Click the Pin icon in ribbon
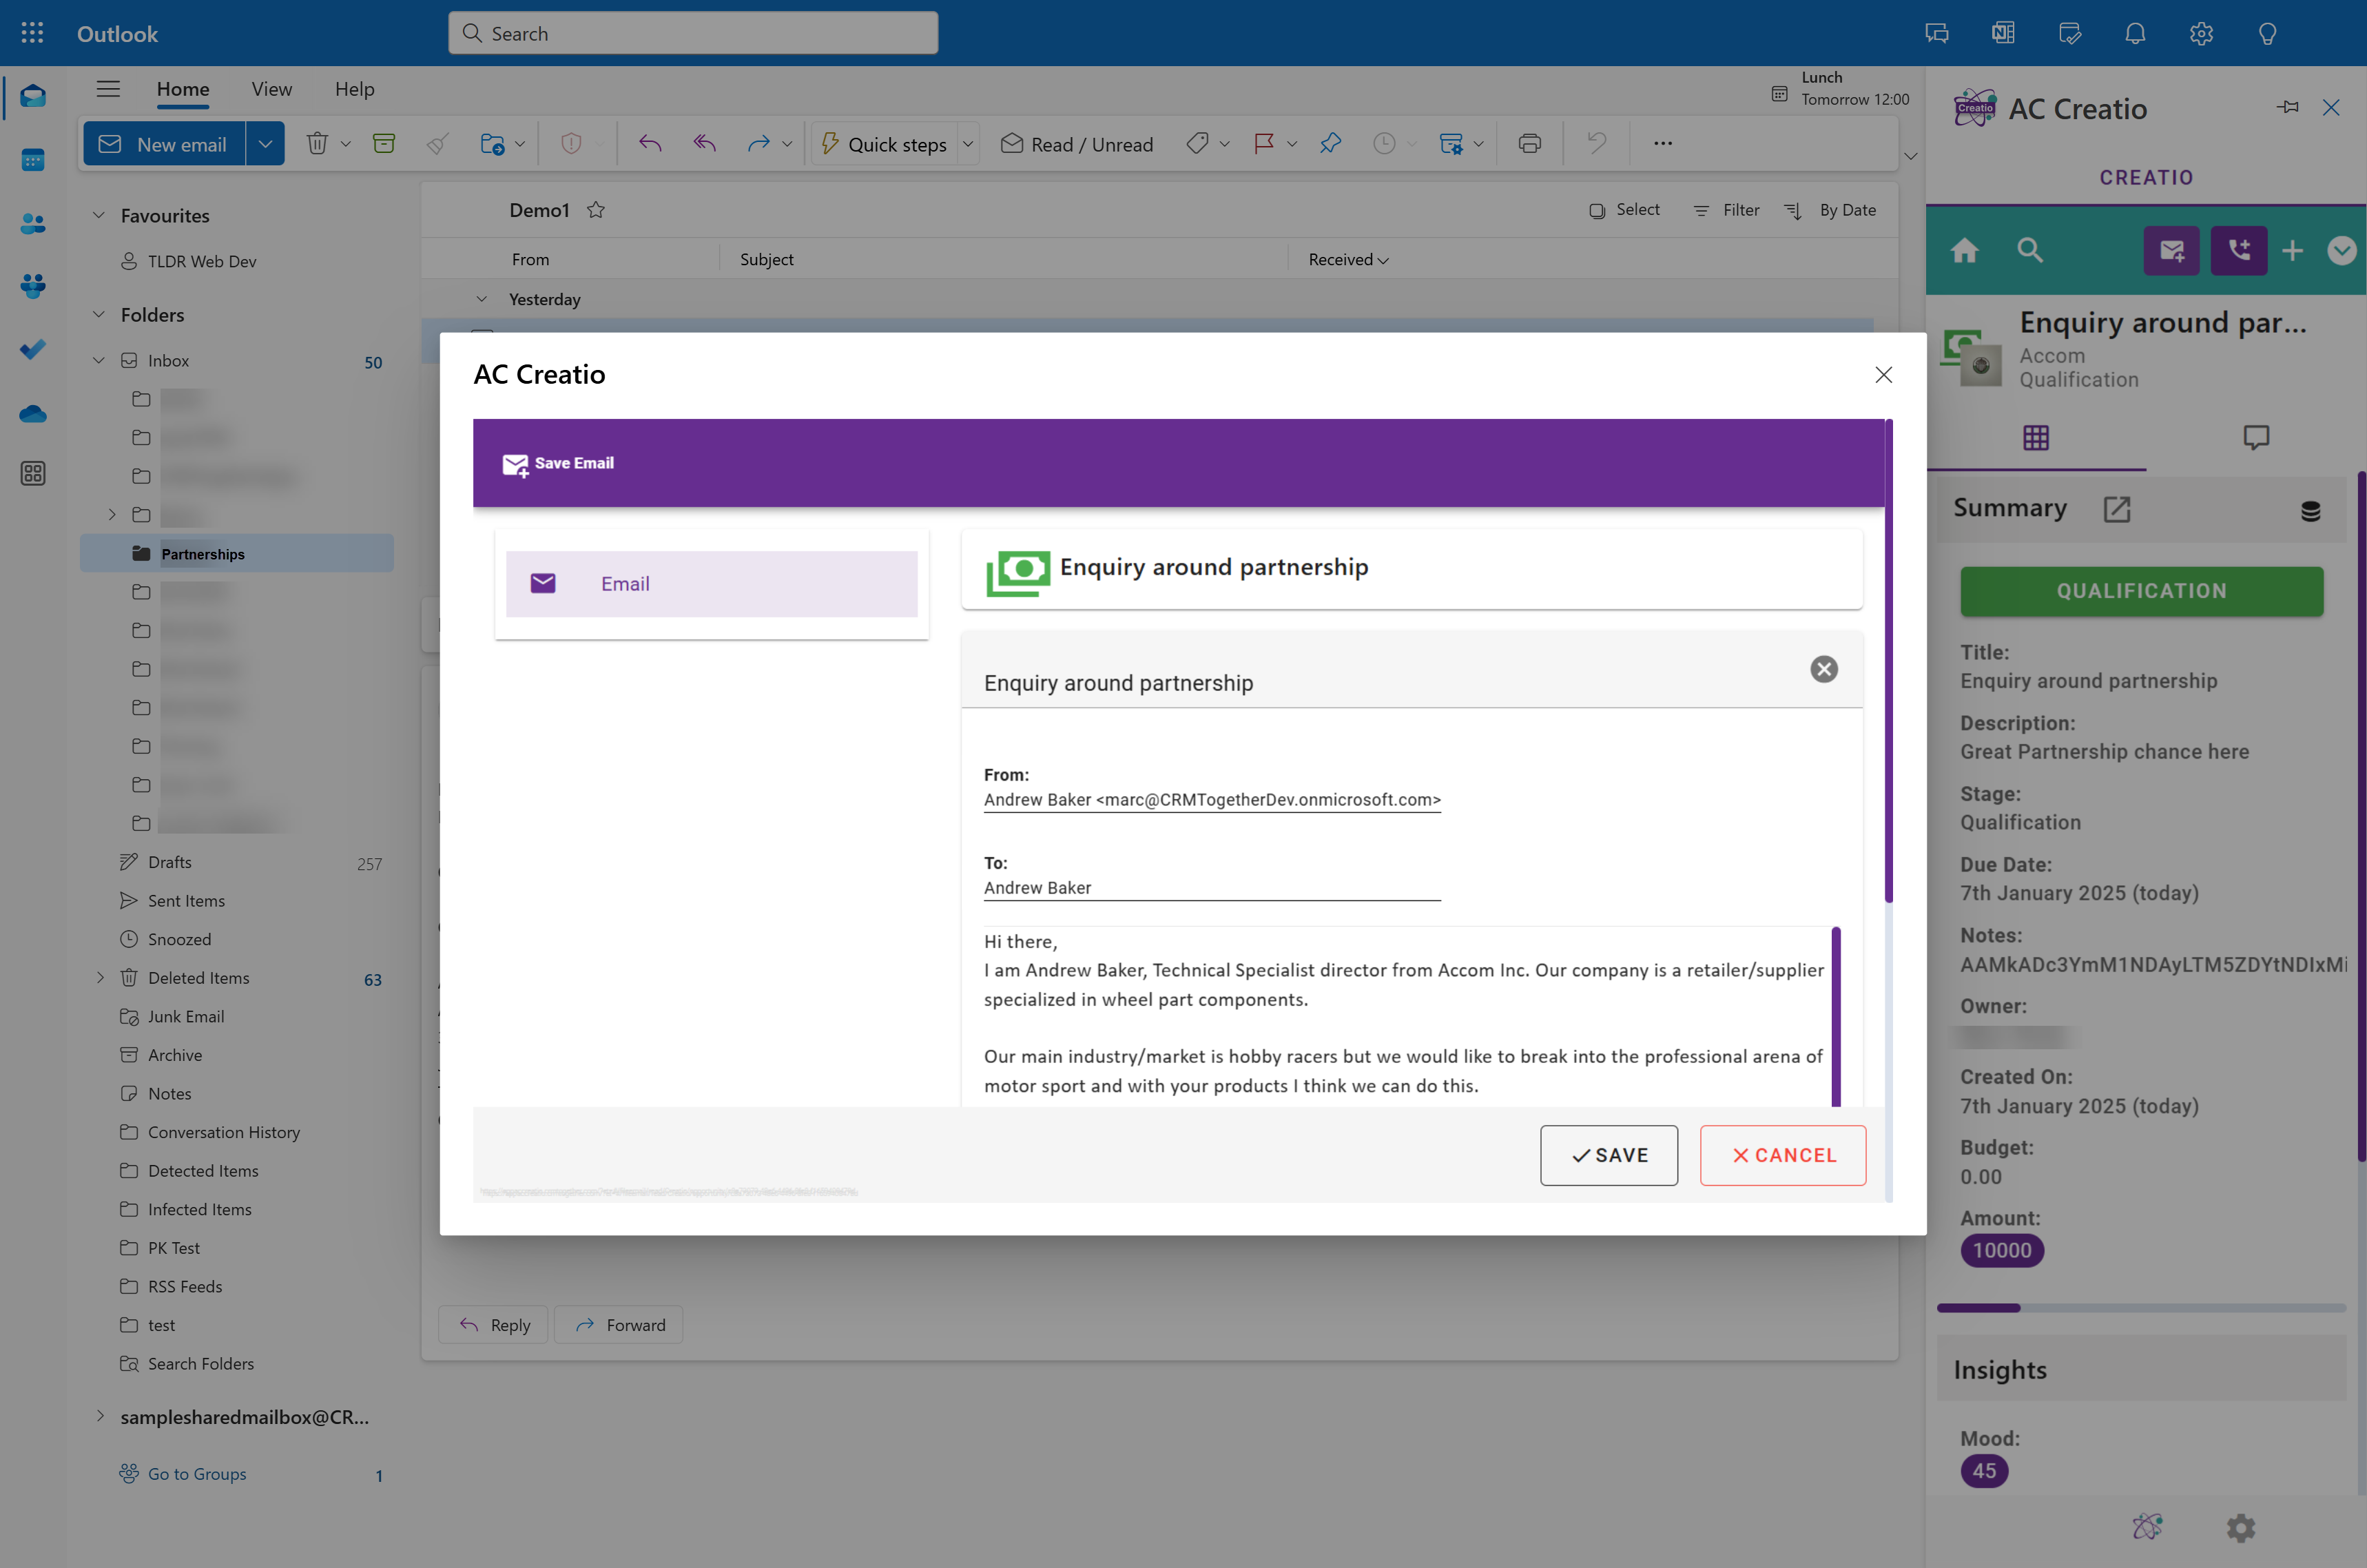The width and height of the screenshot is (2367, 1568). point(1330,144)
